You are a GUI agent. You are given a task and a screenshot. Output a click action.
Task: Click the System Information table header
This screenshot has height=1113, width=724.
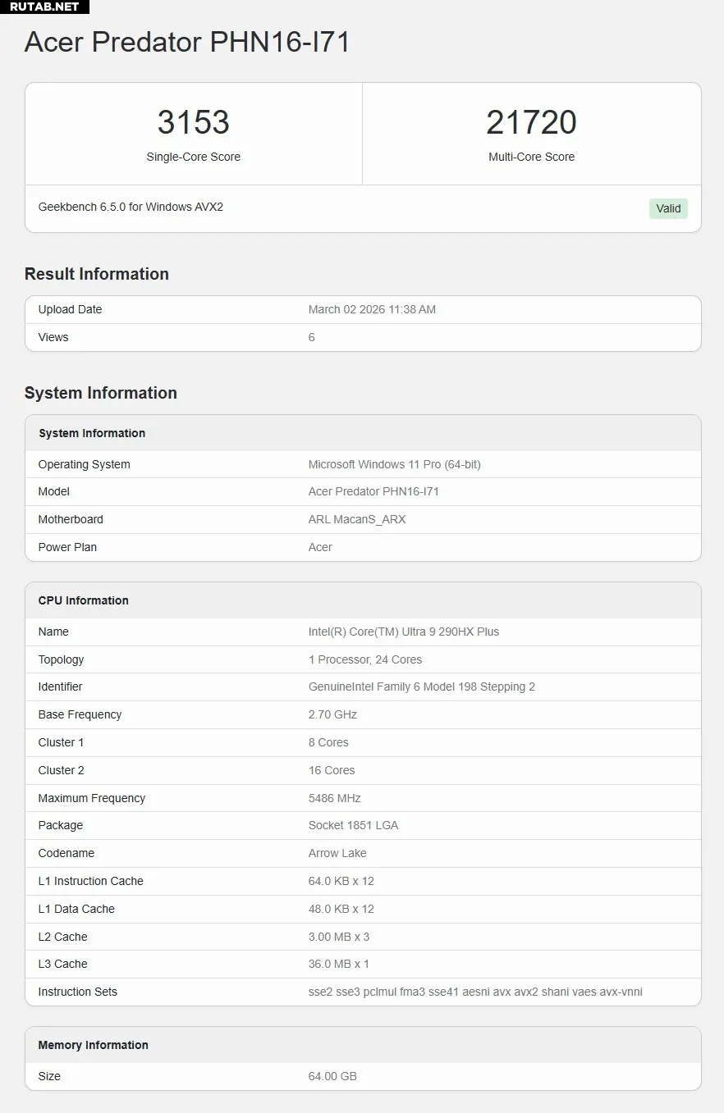tap(92, 433)
